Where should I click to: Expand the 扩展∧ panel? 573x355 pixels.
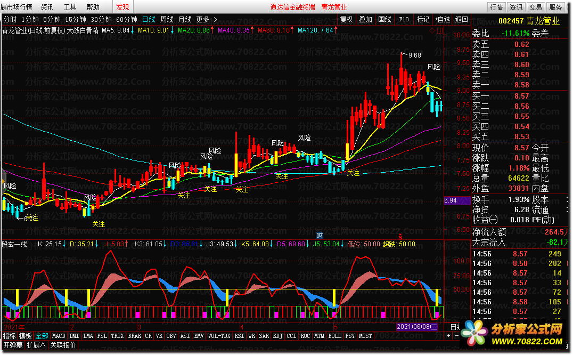[x=36, y=345]
